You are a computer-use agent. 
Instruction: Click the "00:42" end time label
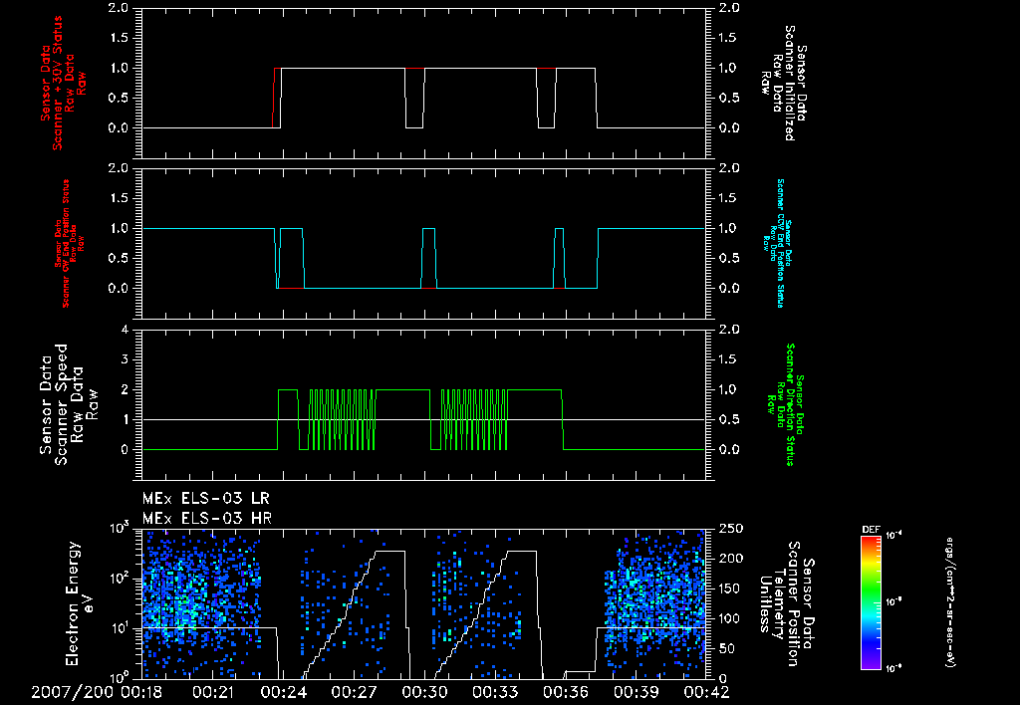(705, 692)
